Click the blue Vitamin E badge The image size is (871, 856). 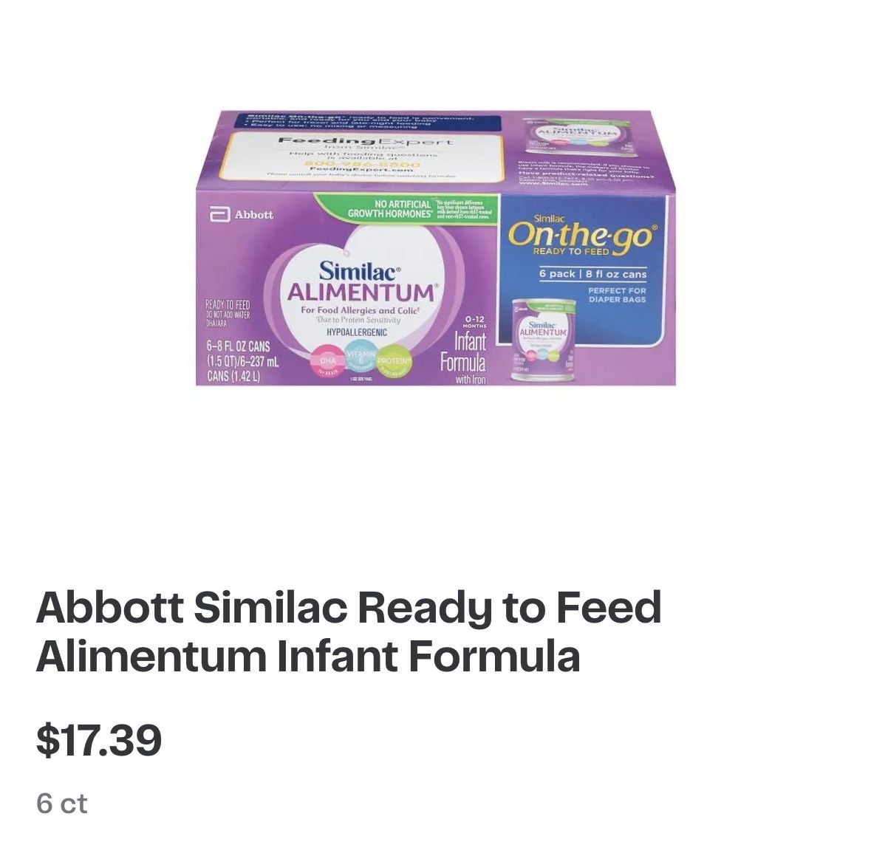point(361,357)
